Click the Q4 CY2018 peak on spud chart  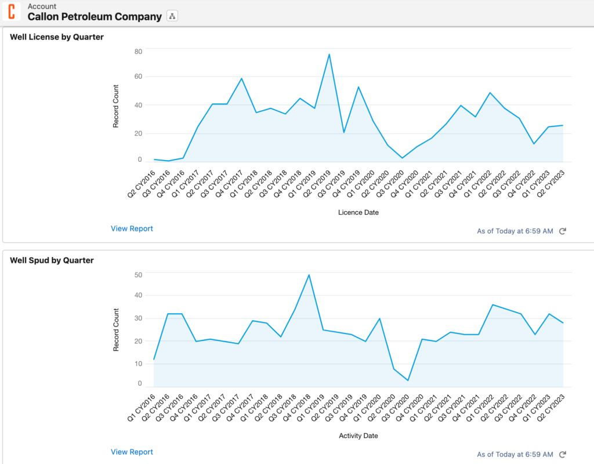tap(309, 275)
